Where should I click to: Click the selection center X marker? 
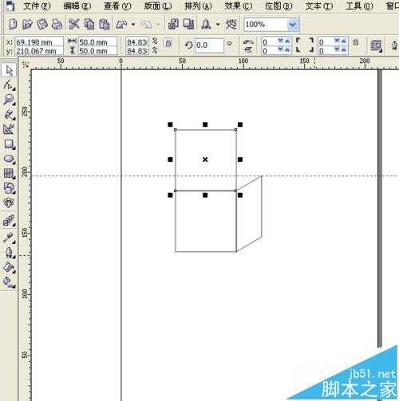point(205,159)
